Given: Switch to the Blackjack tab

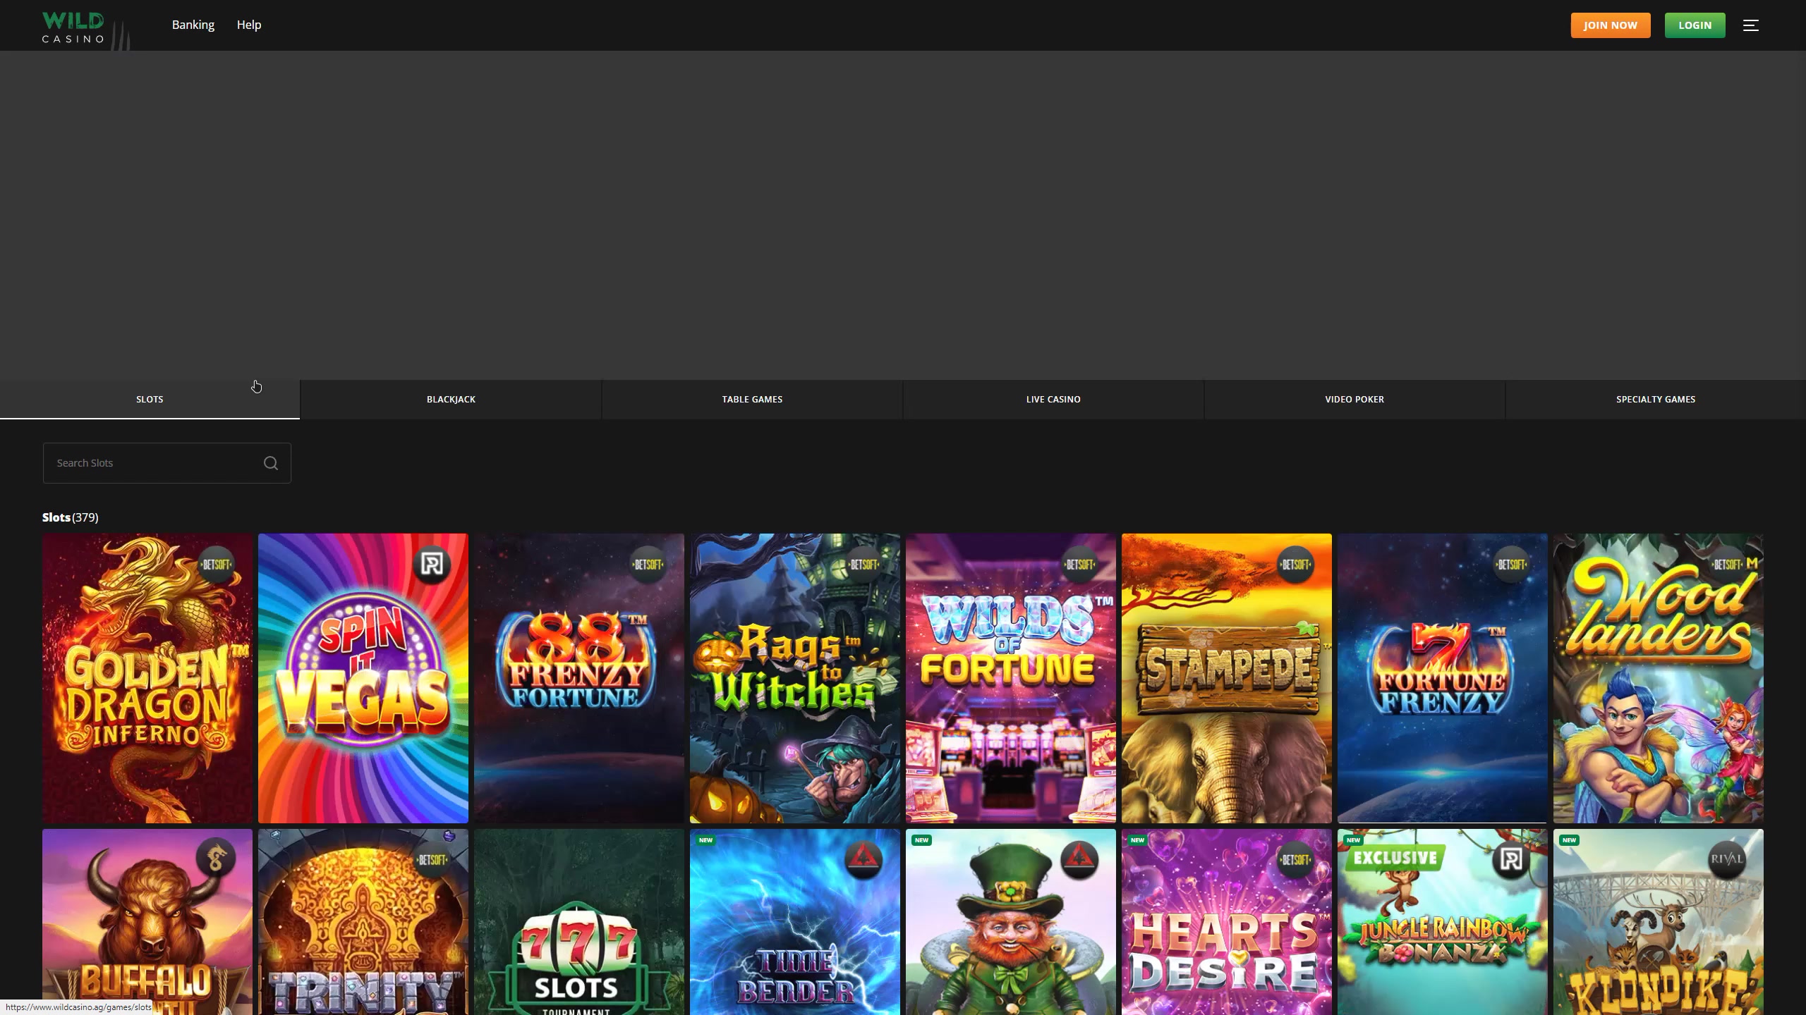Looking at the screenshot, I should [451, 400].
